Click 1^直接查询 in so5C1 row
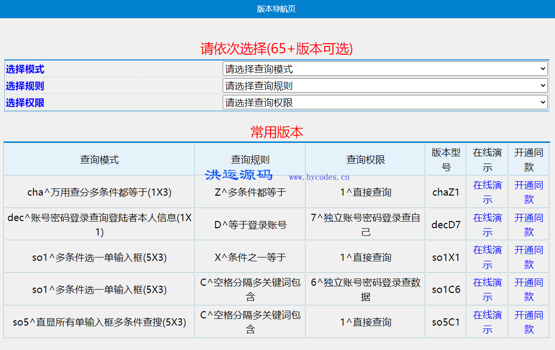Viewport: 555px width, 350px height. coord(365,322)
